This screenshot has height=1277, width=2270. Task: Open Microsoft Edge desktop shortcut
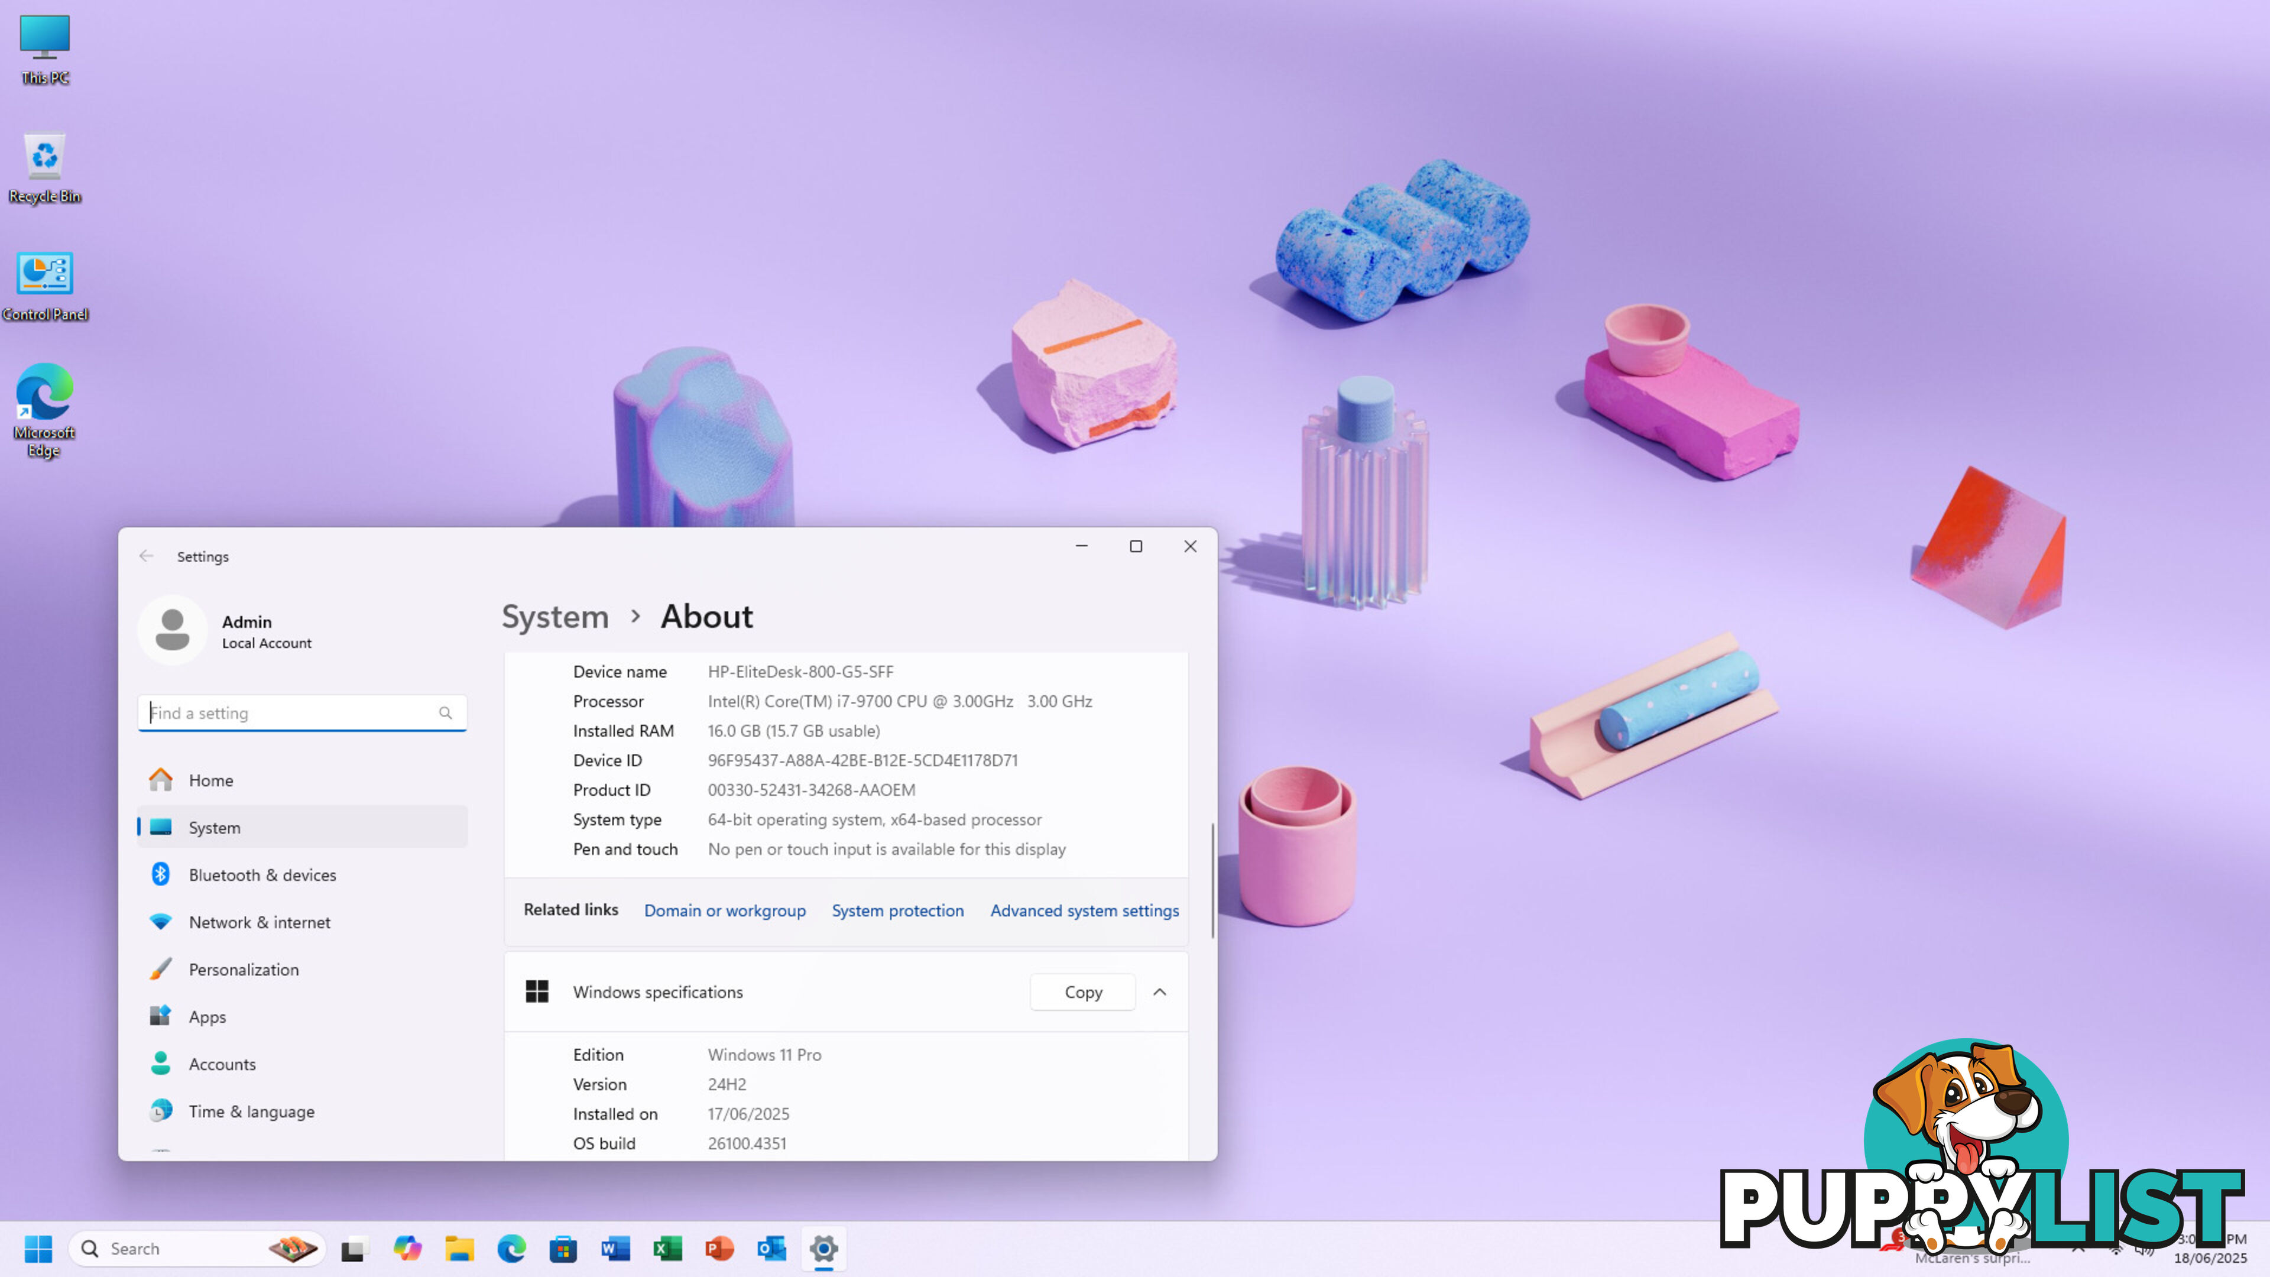click(x=44, y=411)
